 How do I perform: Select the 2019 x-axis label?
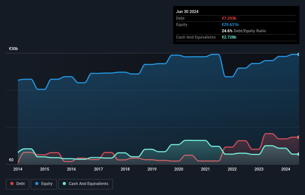point(152,169)
